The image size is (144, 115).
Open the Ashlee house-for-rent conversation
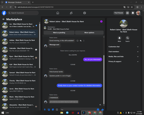(20, 41)
